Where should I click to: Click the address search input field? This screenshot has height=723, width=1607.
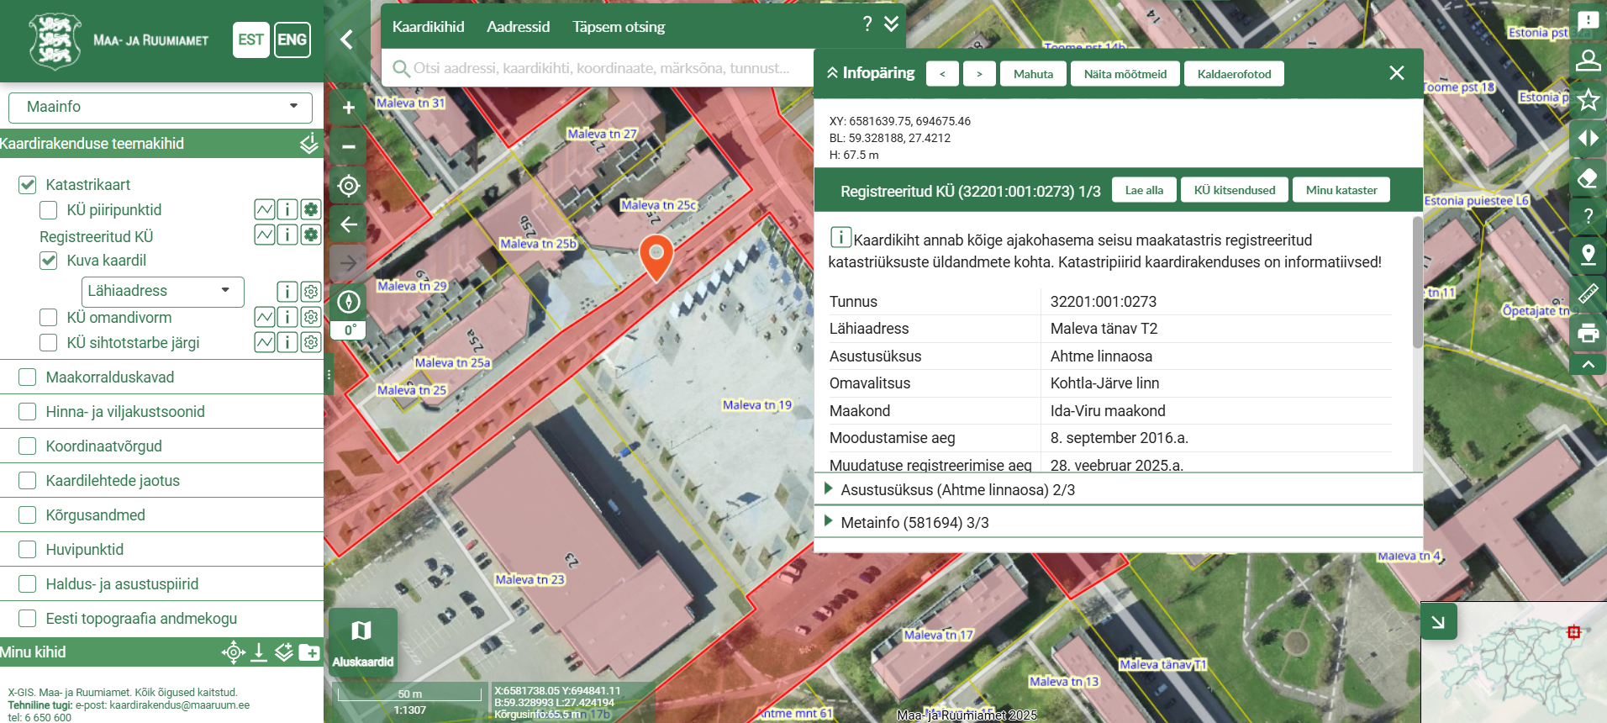[600, 68]
